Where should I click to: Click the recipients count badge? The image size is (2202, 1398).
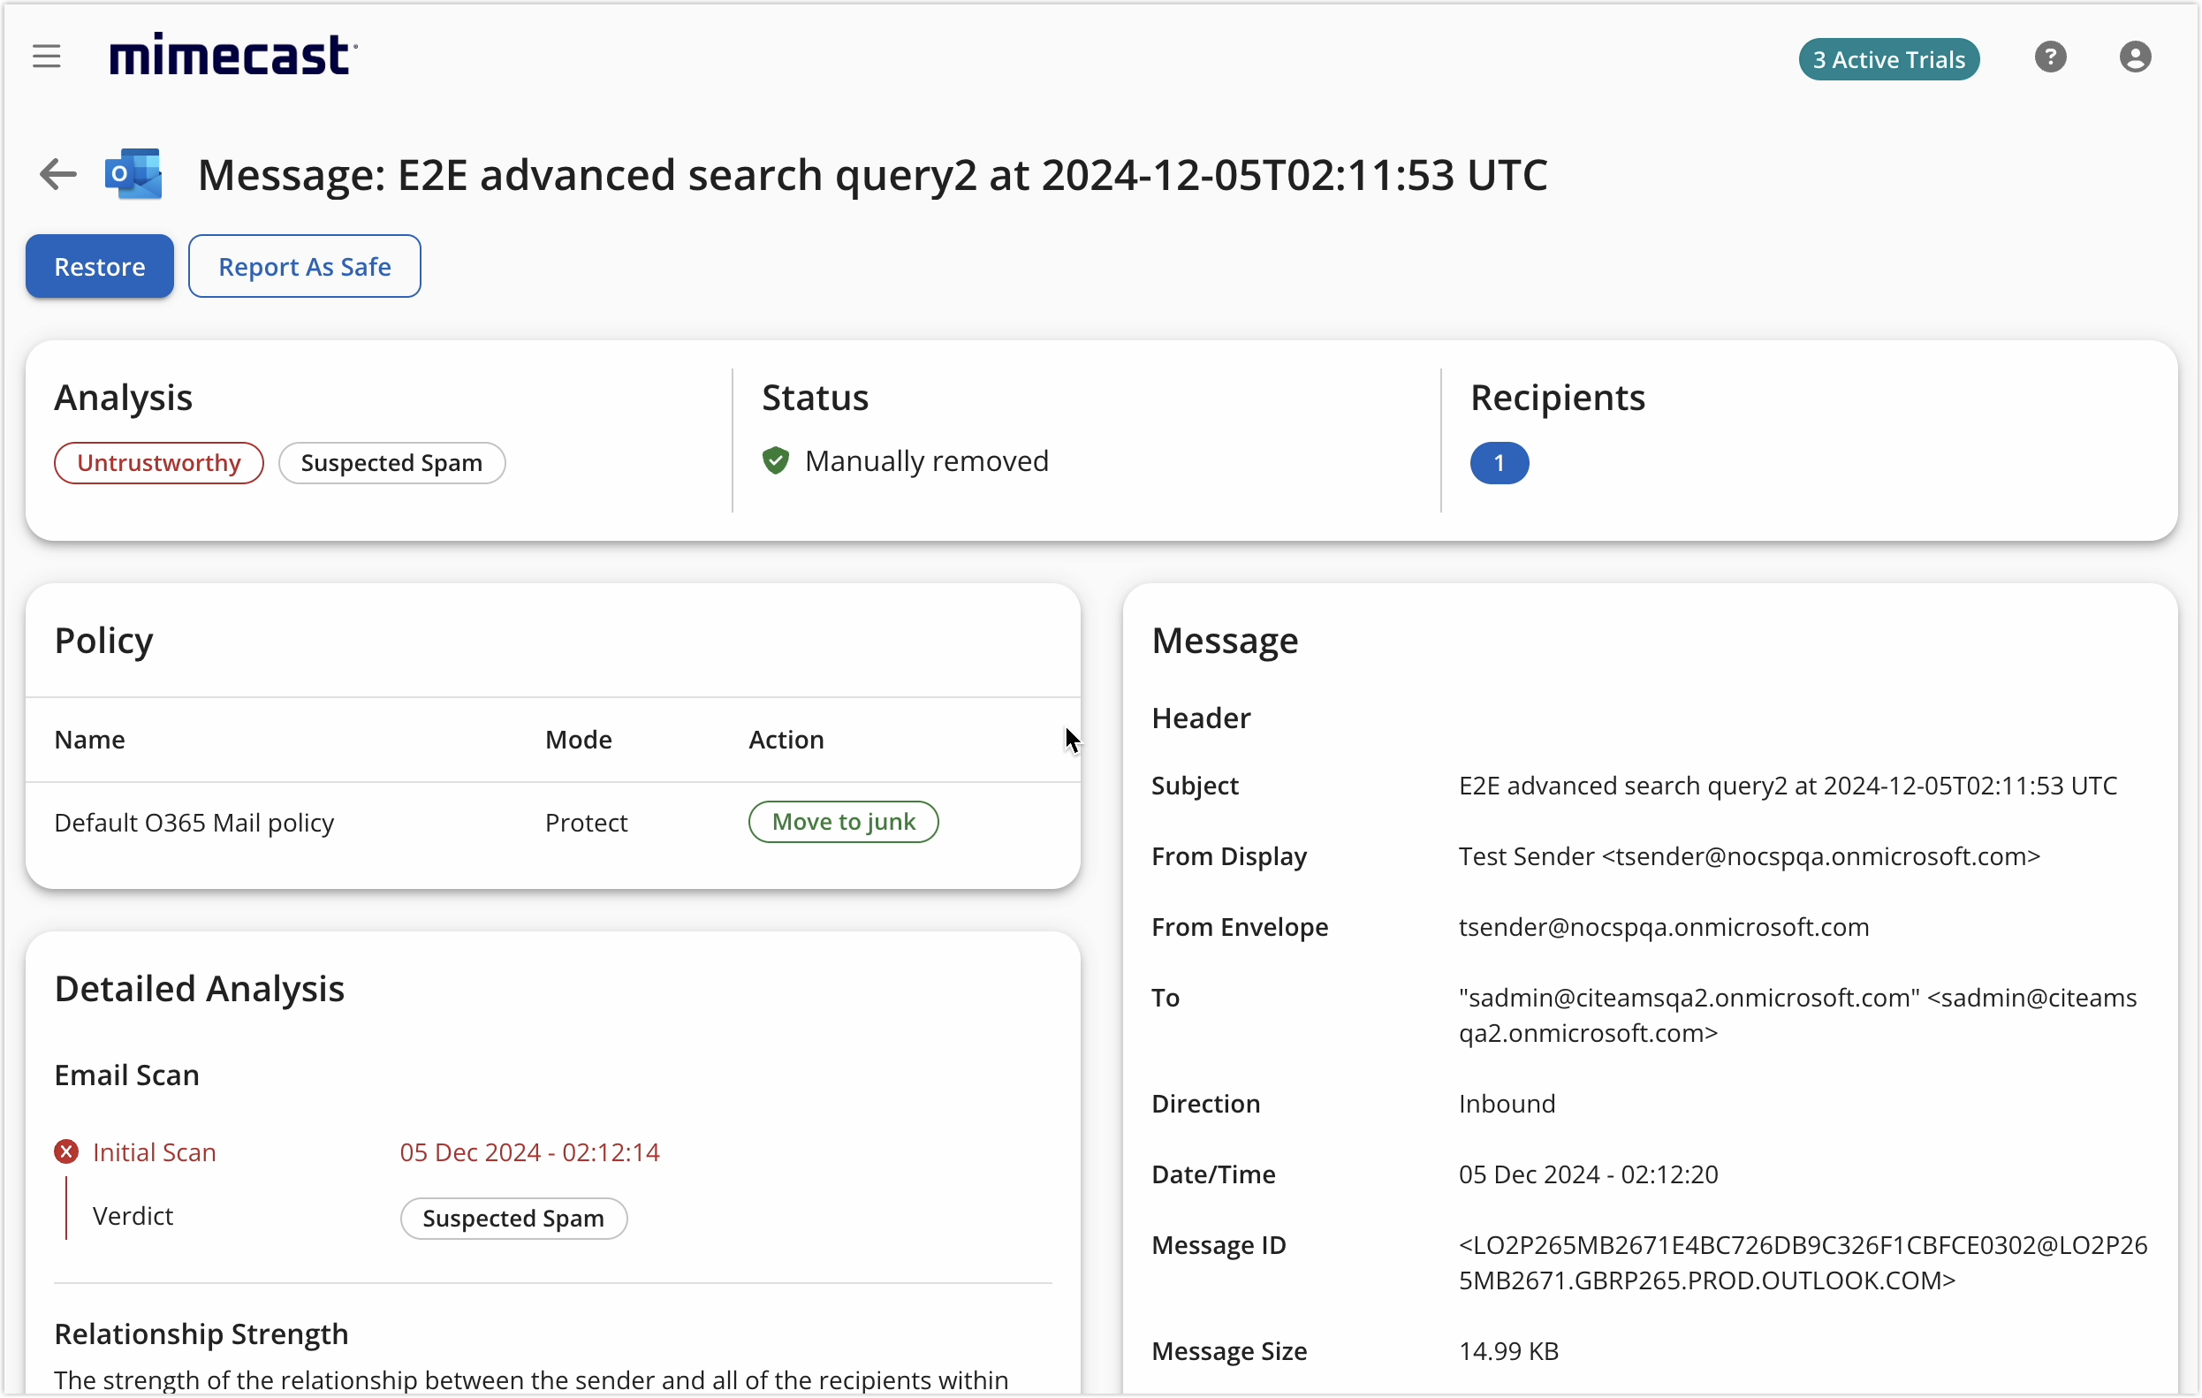(1499, 463)
